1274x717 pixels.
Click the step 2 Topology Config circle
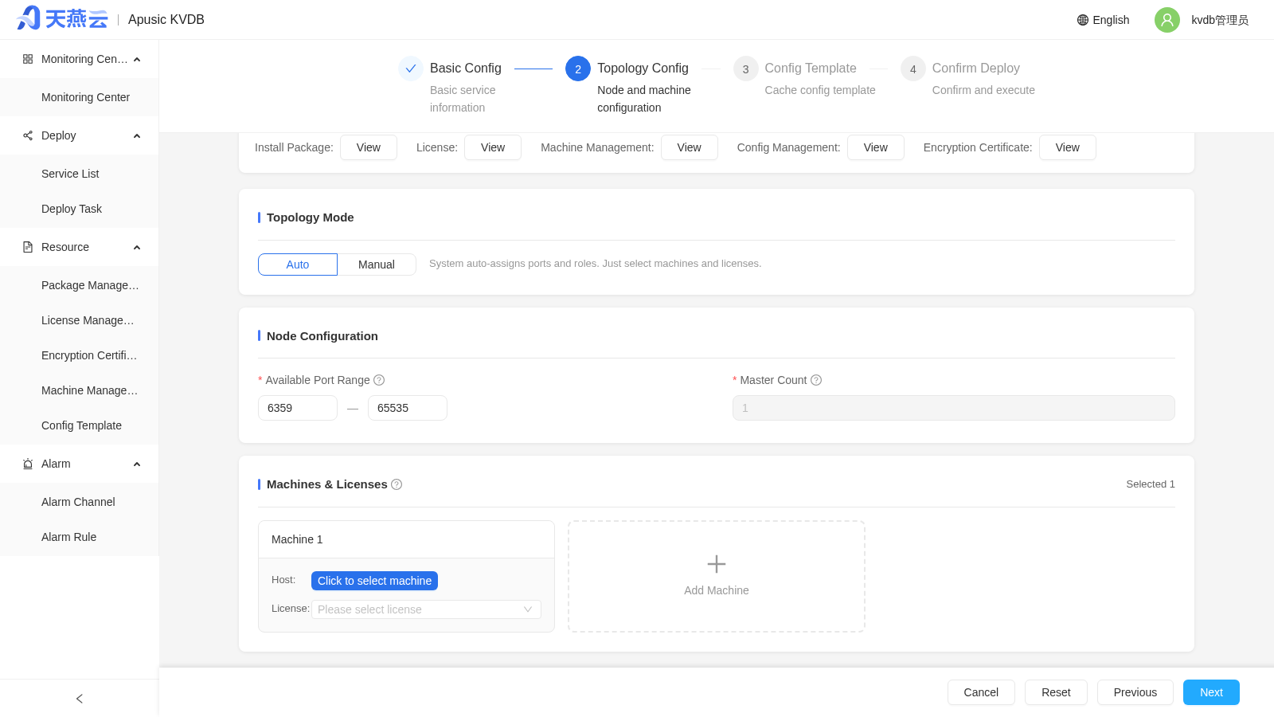click(578, 69)
